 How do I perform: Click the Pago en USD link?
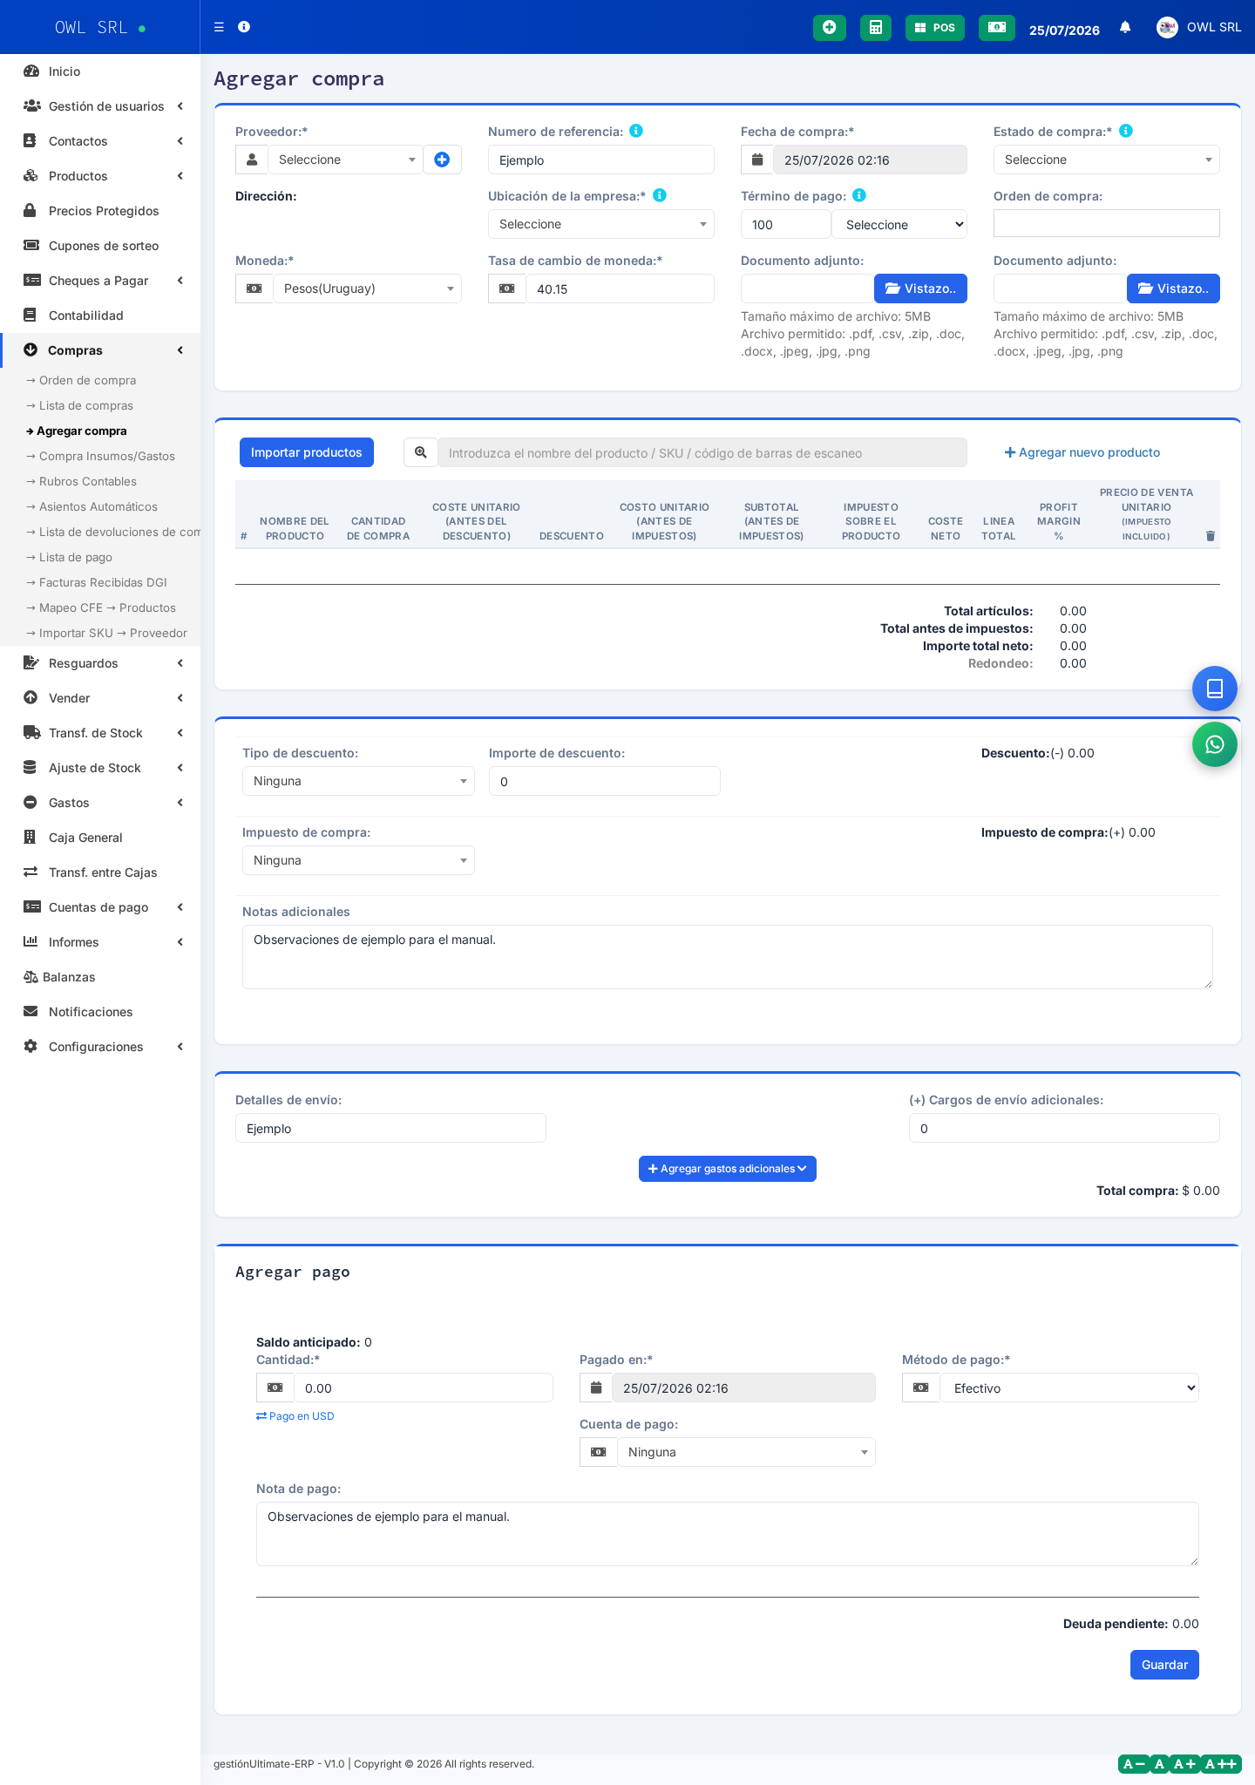point(295,1416)
